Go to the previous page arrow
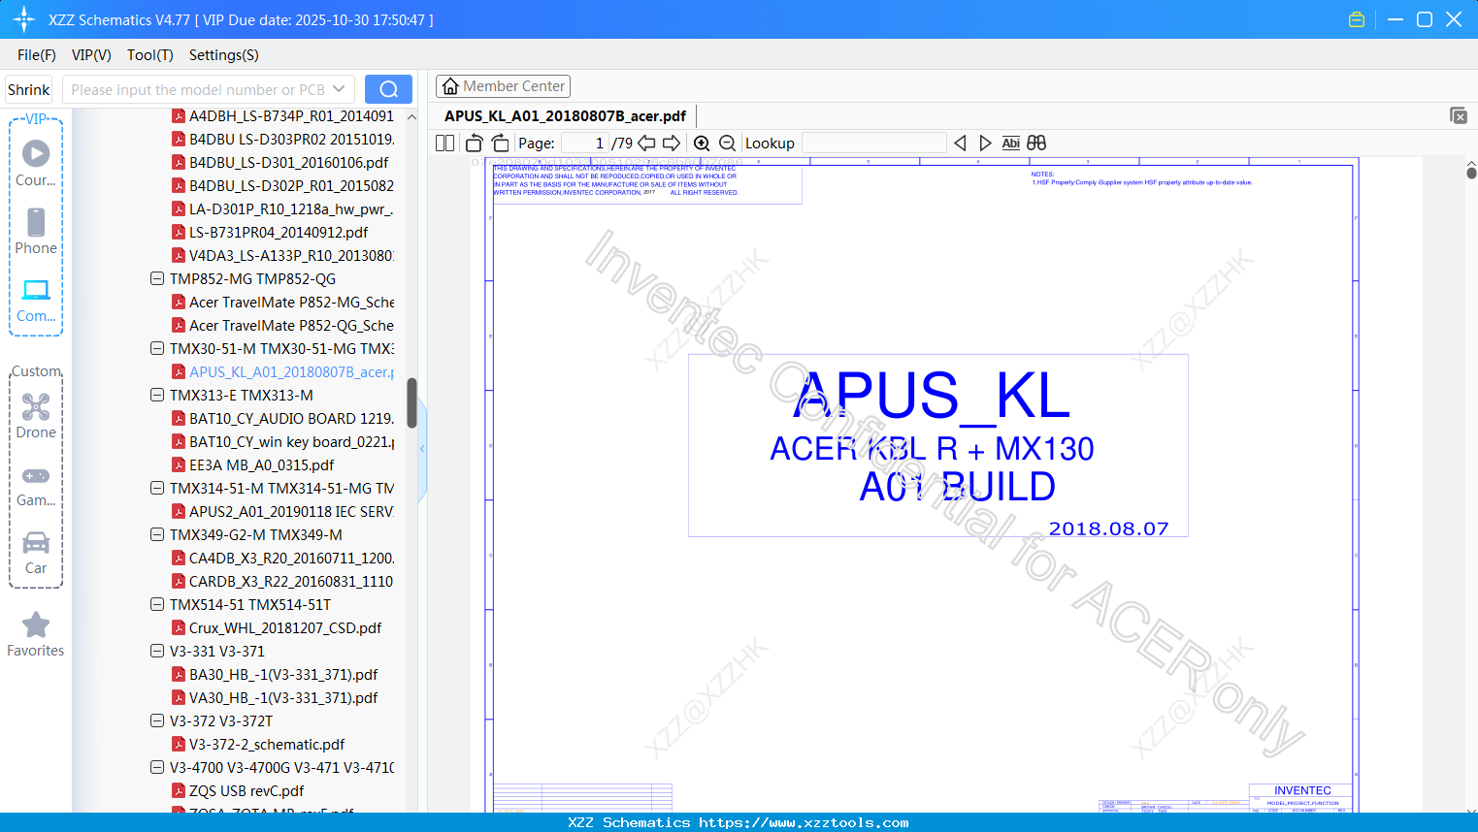The image size is (1478, 832). point(646,144)
